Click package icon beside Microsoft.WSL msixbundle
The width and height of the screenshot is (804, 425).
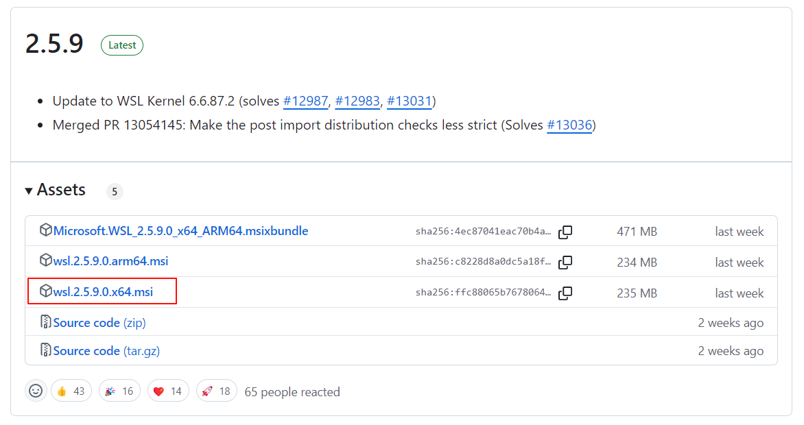(x=46, y=230)
